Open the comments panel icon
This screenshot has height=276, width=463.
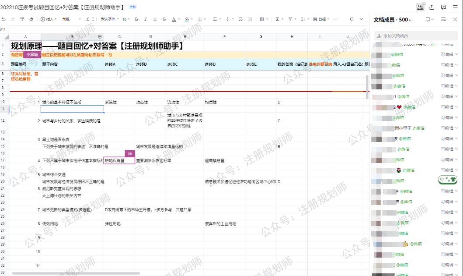pyautogui.click(x=443, y=7)
